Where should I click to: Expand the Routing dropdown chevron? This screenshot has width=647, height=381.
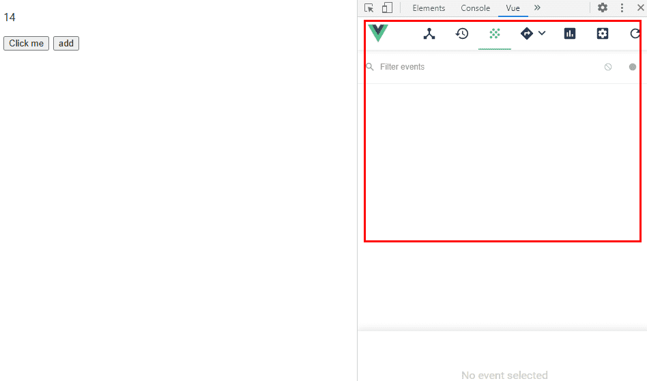[542, 33]
